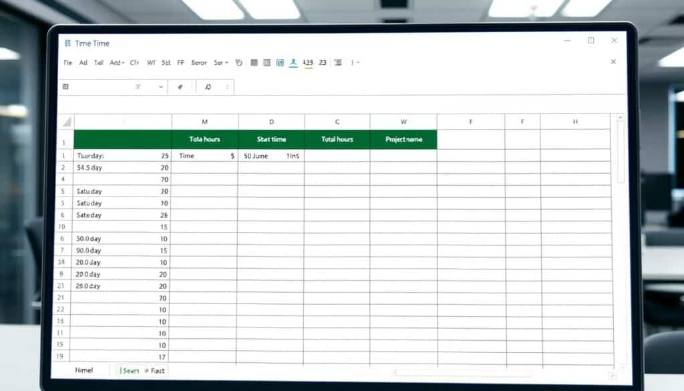This screenshot has width=684, height=391.
Task: Select column header D
Action: [271, 122]
